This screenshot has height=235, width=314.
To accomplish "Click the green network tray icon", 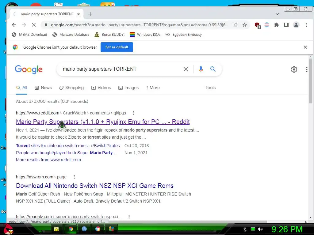I will pos(253,229).
